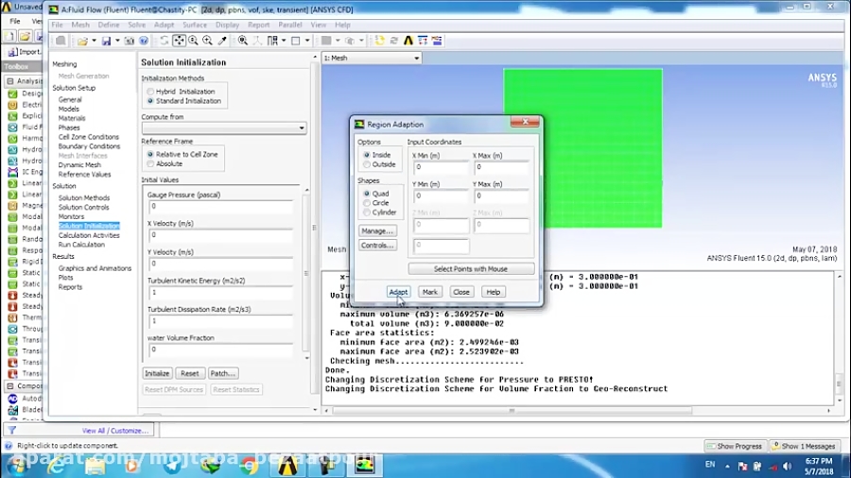This screenshot has height=478, width=851.
Task: Click the X Min (m) input field
Action: (440, 167)
